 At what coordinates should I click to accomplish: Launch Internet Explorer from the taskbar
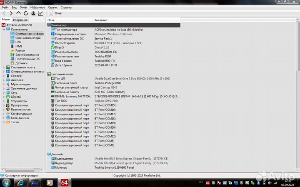point(20,183)
